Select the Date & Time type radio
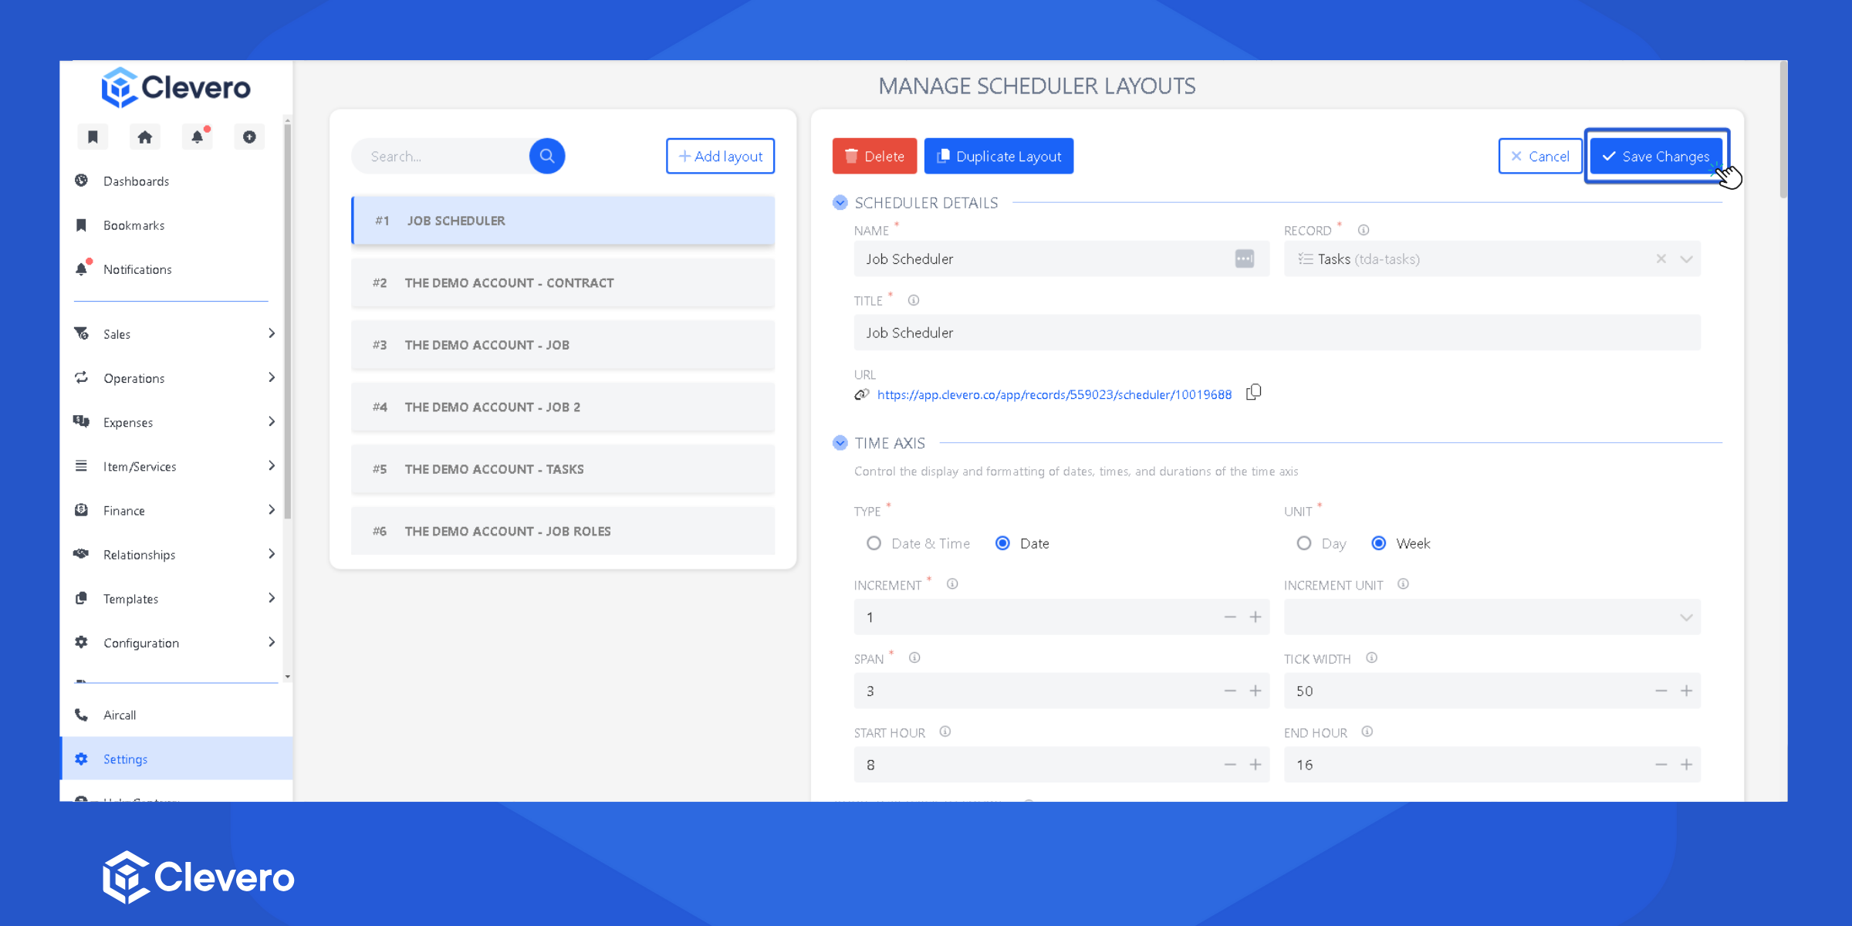The image size is (1852, 926). point(874,543)
